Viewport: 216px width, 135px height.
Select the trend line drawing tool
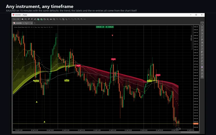pyautogui.click(x=202, y=36)
